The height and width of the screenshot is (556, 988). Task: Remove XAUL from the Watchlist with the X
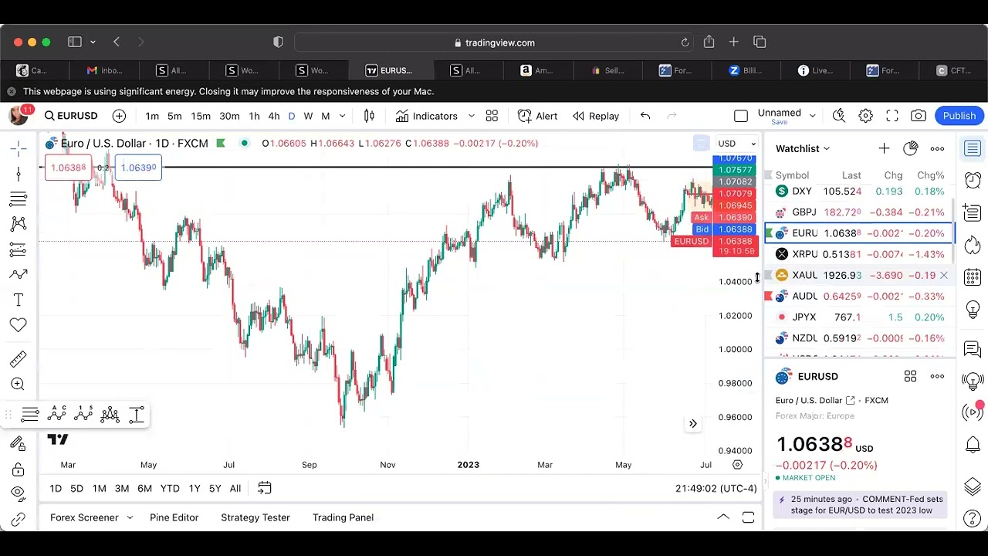[943, 275]
